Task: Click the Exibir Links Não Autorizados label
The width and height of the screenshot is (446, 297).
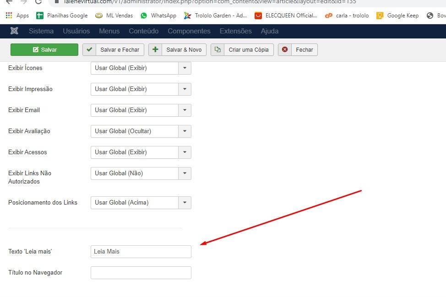Action: [x=30, y=177]
